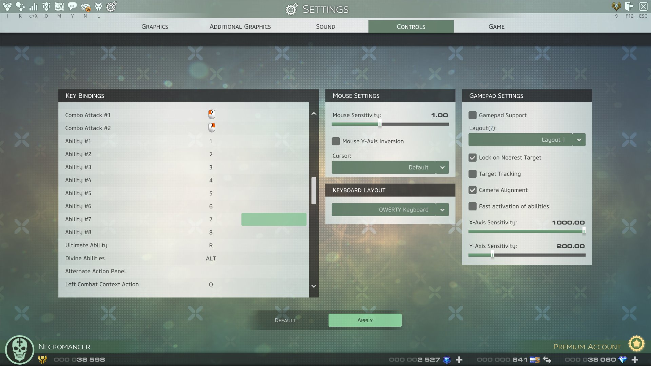This screenshot has width=651, height=366.
Task: Open the QWERTY Keyboard layout dropdown
Action: pos(390,210)
